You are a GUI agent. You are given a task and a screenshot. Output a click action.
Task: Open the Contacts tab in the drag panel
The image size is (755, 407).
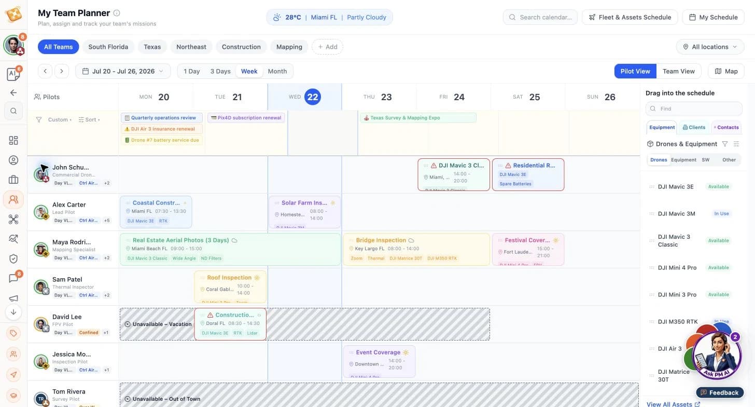point(726,127)
